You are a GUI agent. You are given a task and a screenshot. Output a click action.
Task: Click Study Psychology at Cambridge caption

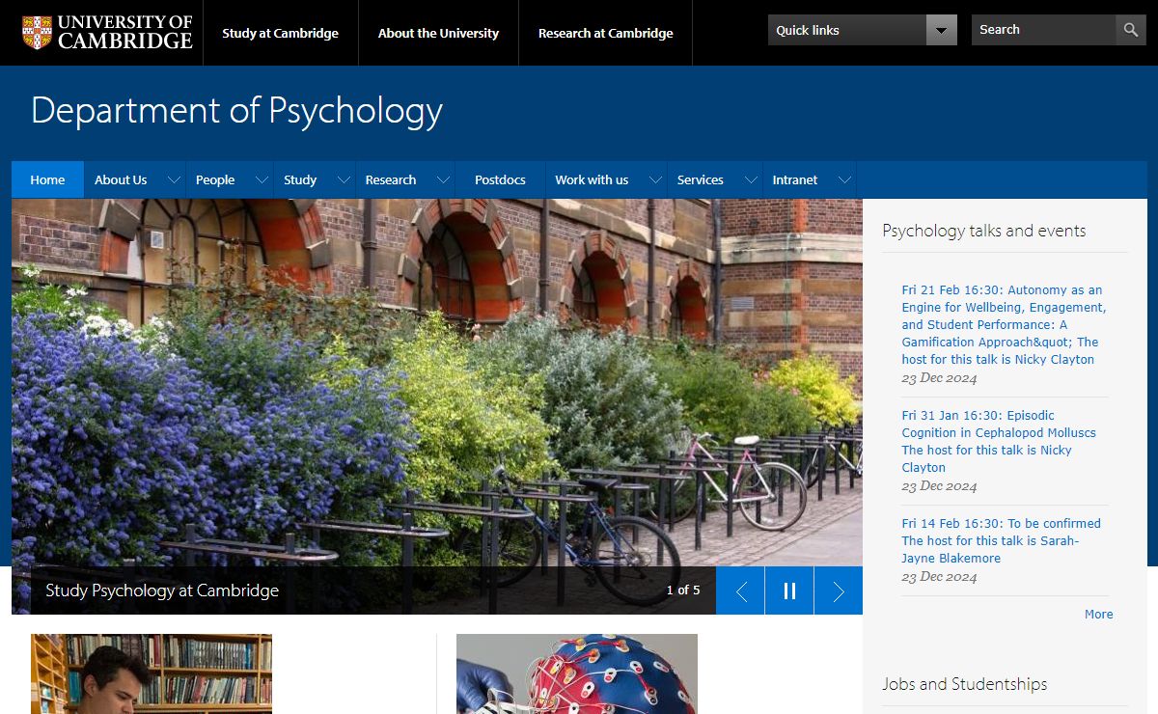click(162, 590)
